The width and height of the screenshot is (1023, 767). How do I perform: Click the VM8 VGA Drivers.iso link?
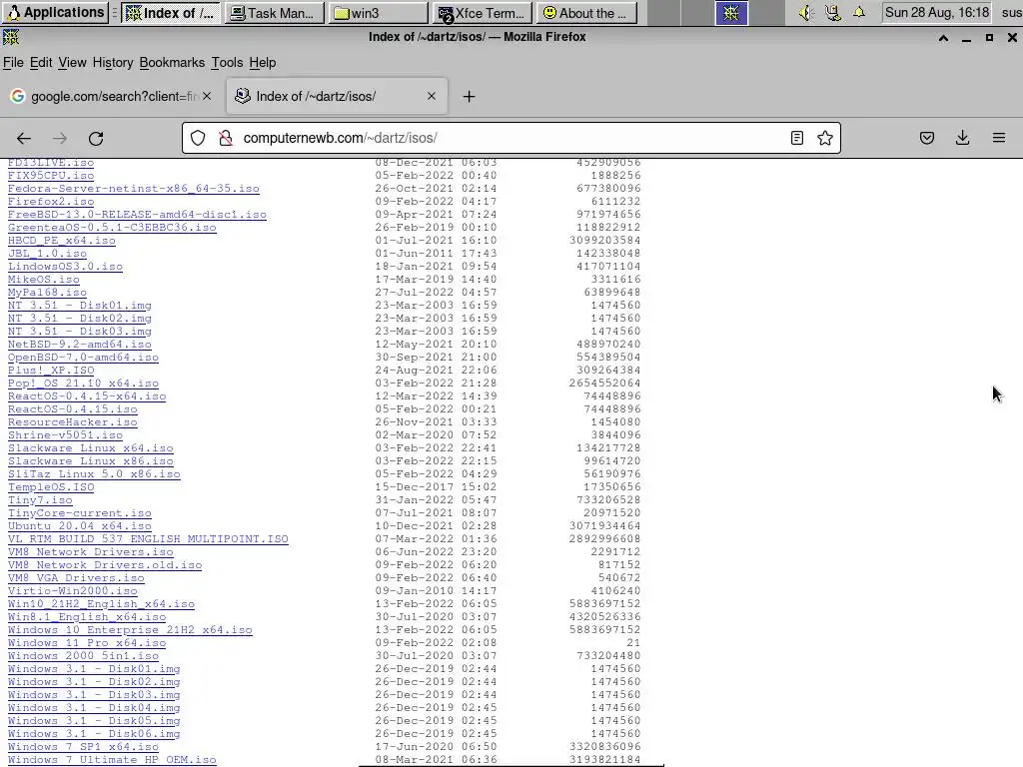pos(76,578)
